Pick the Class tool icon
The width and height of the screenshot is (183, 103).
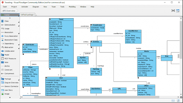pos(3,21)
